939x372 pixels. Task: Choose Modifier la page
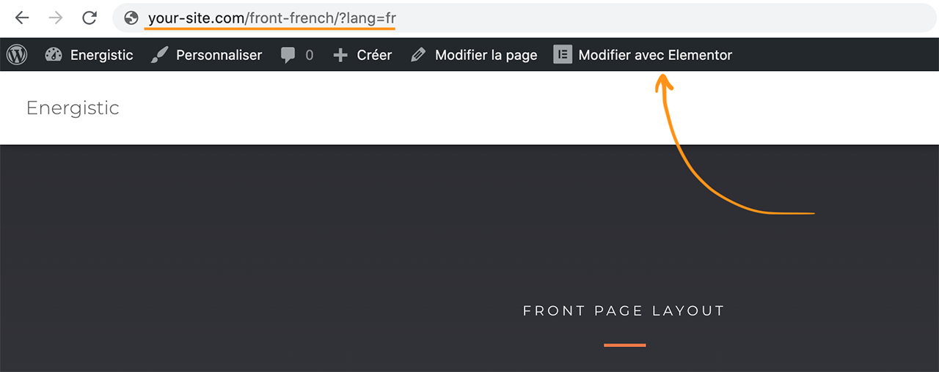click(486, 55)
